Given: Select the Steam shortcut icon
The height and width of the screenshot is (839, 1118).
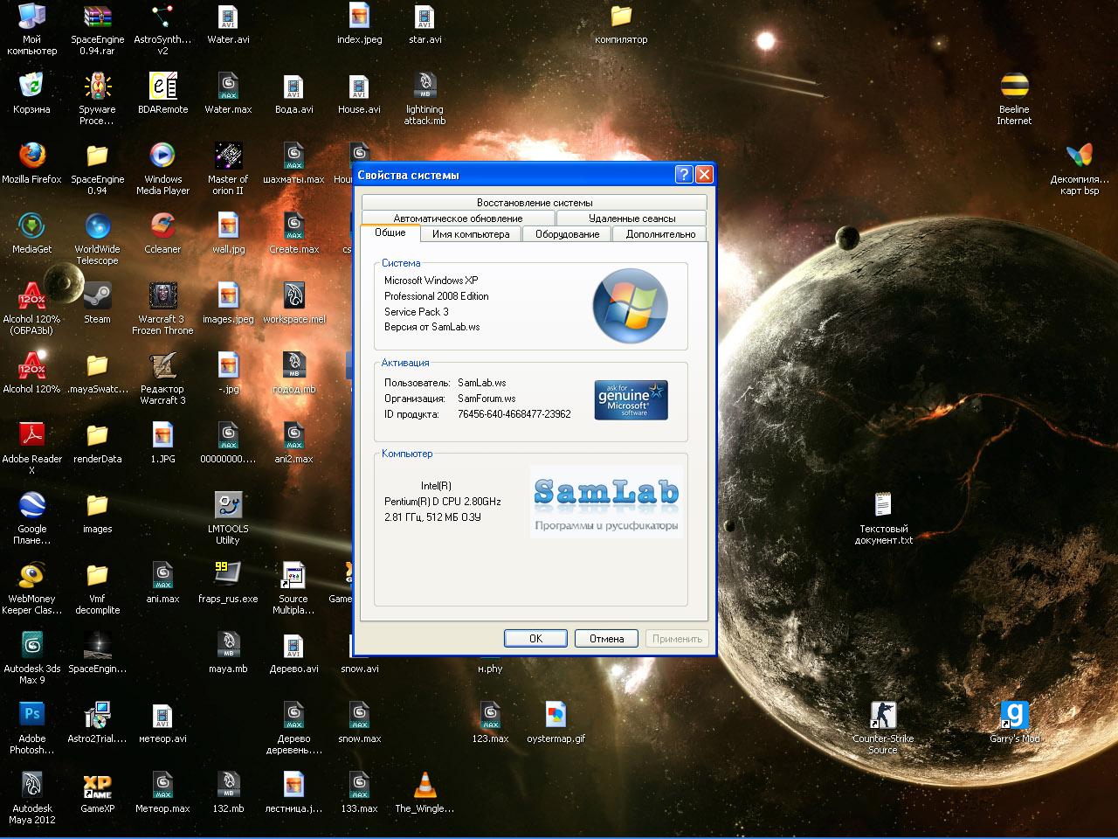Looking at the screenshot, I should pos(97,295).
